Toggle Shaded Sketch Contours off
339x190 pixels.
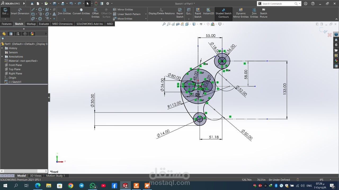pyautogui.click(x=224, y=13)
